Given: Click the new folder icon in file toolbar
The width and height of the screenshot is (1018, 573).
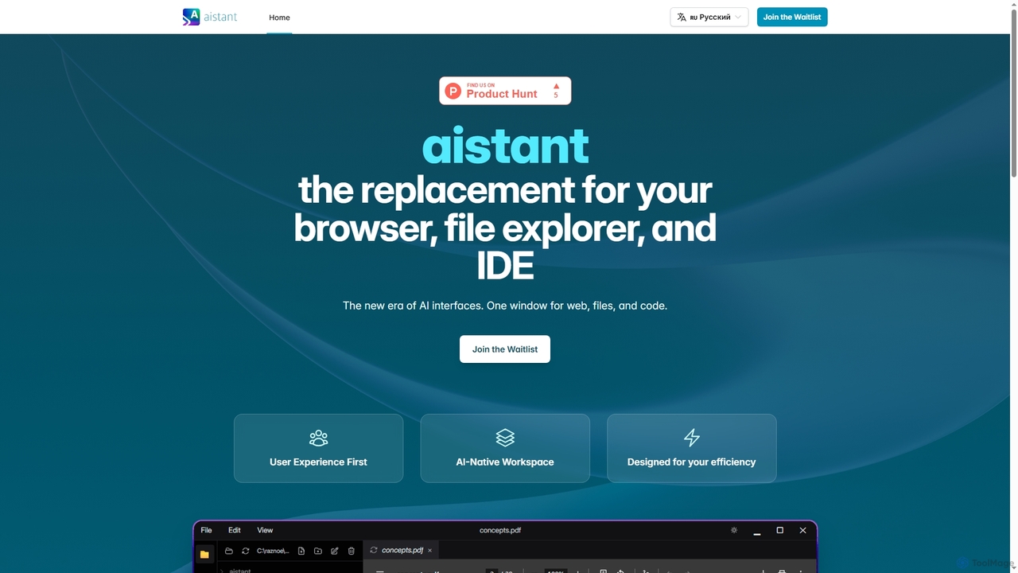Looking at the screenshot, I should [x=318, y=551].
